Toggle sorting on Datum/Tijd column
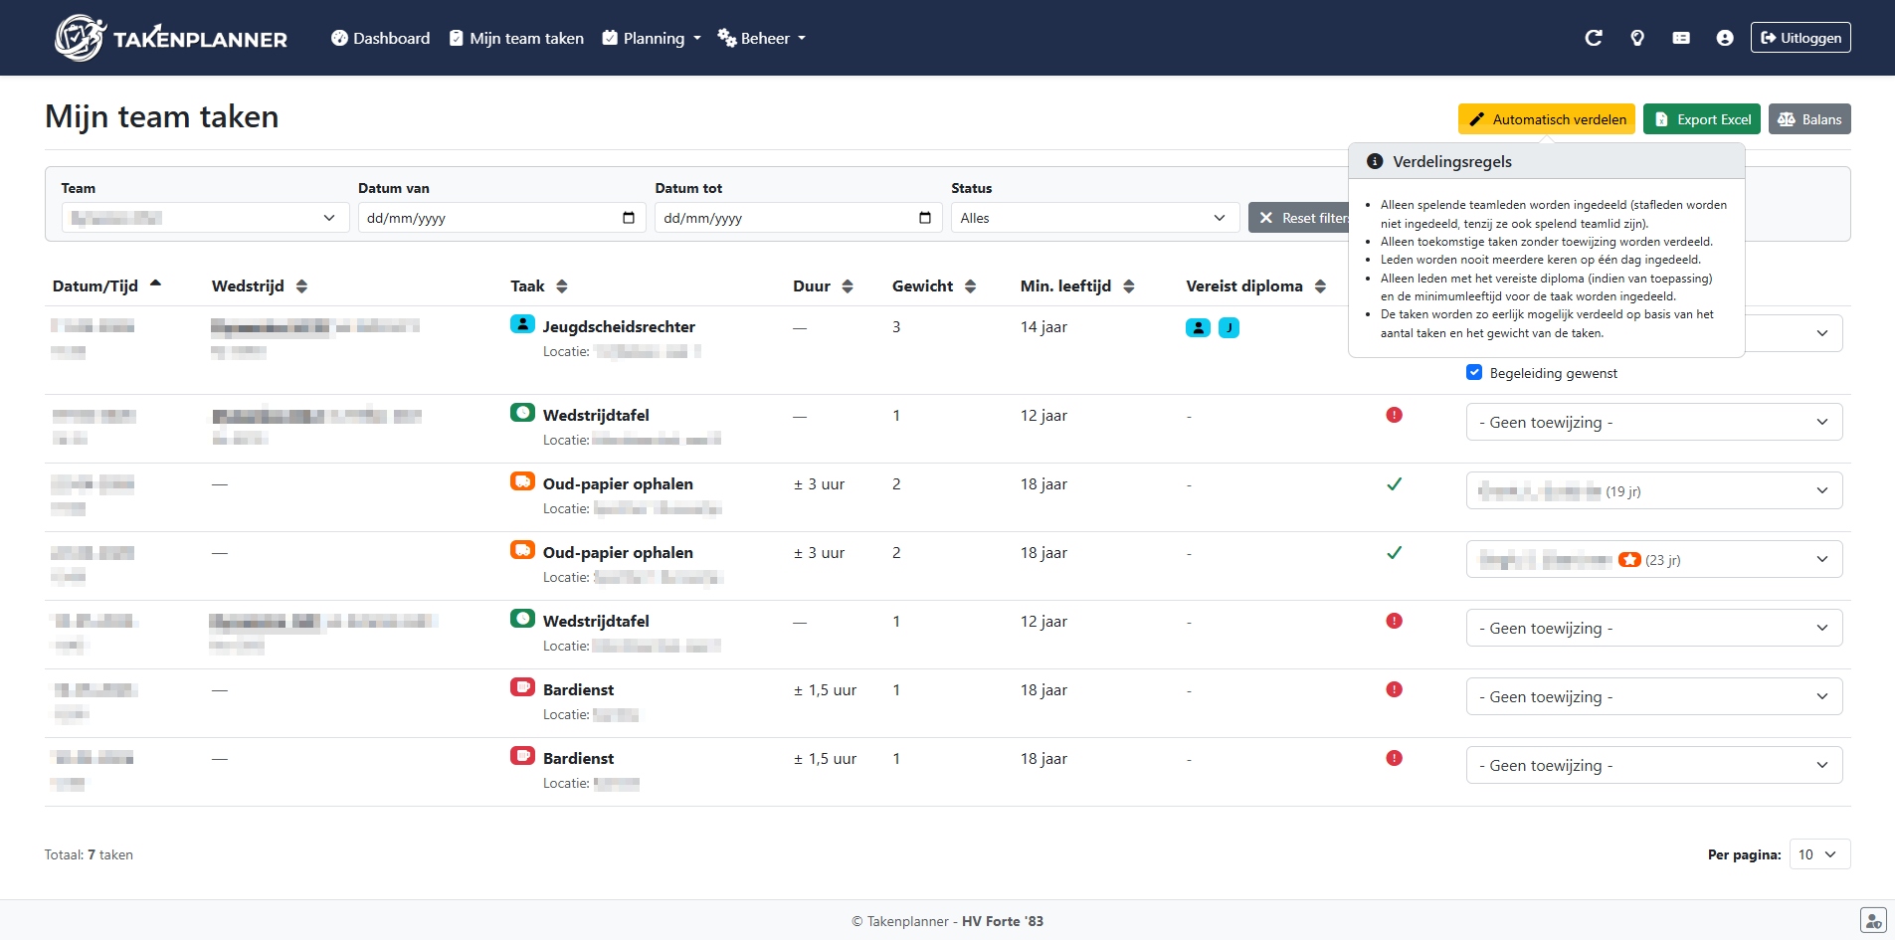Screen dimensions: 1895x940 106,286
